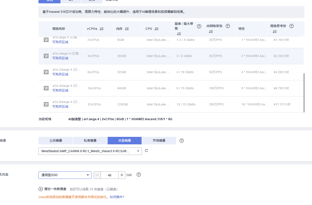Refresh the shared image list
The width and height of the screenshot is (312, 205).
tap(146, 151)
